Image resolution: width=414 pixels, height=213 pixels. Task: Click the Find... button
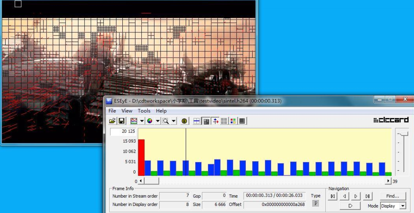click(393, 196)
